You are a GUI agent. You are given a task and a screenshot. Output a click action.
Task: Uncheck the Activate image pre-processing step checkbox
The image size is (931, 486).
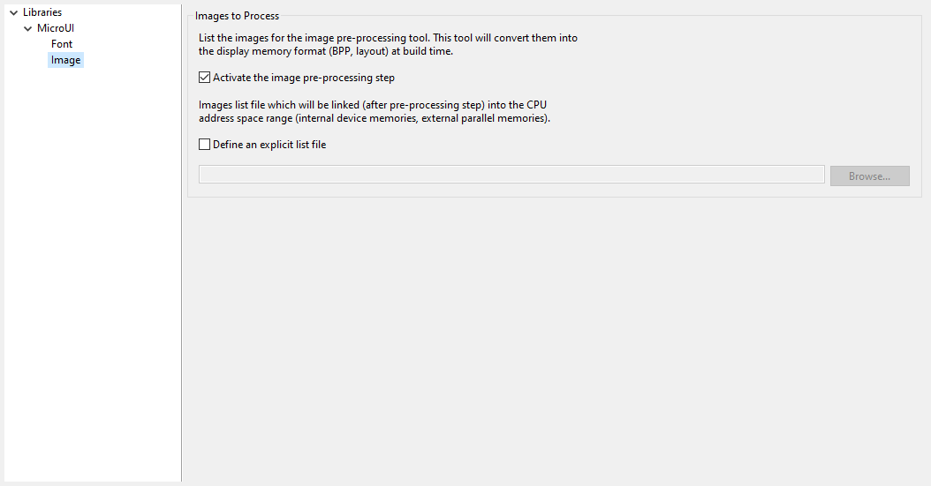[205, 78]
